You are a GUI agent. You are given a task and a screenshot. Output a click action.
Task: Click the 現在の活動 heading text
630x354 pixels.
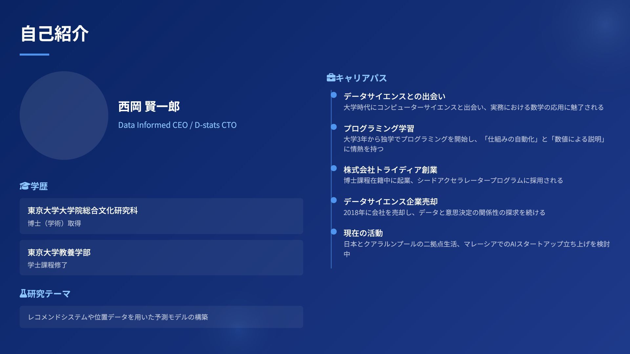363,233
